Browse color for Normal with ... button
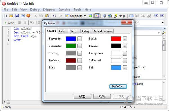169x111 pixels. click(125, 46)
